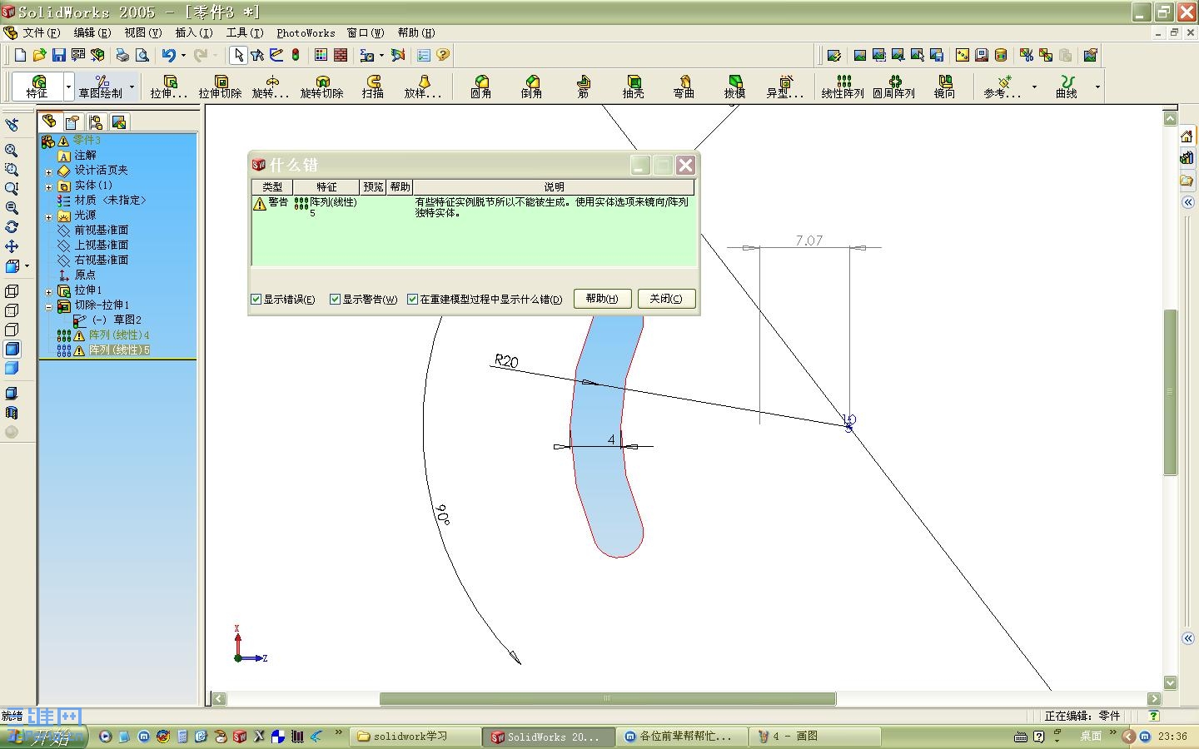The width and height of the screenshot is (1199, 749).
Task: Open the 特征 toolbar dropdown arrow
Action: click(x=68, y=87)
